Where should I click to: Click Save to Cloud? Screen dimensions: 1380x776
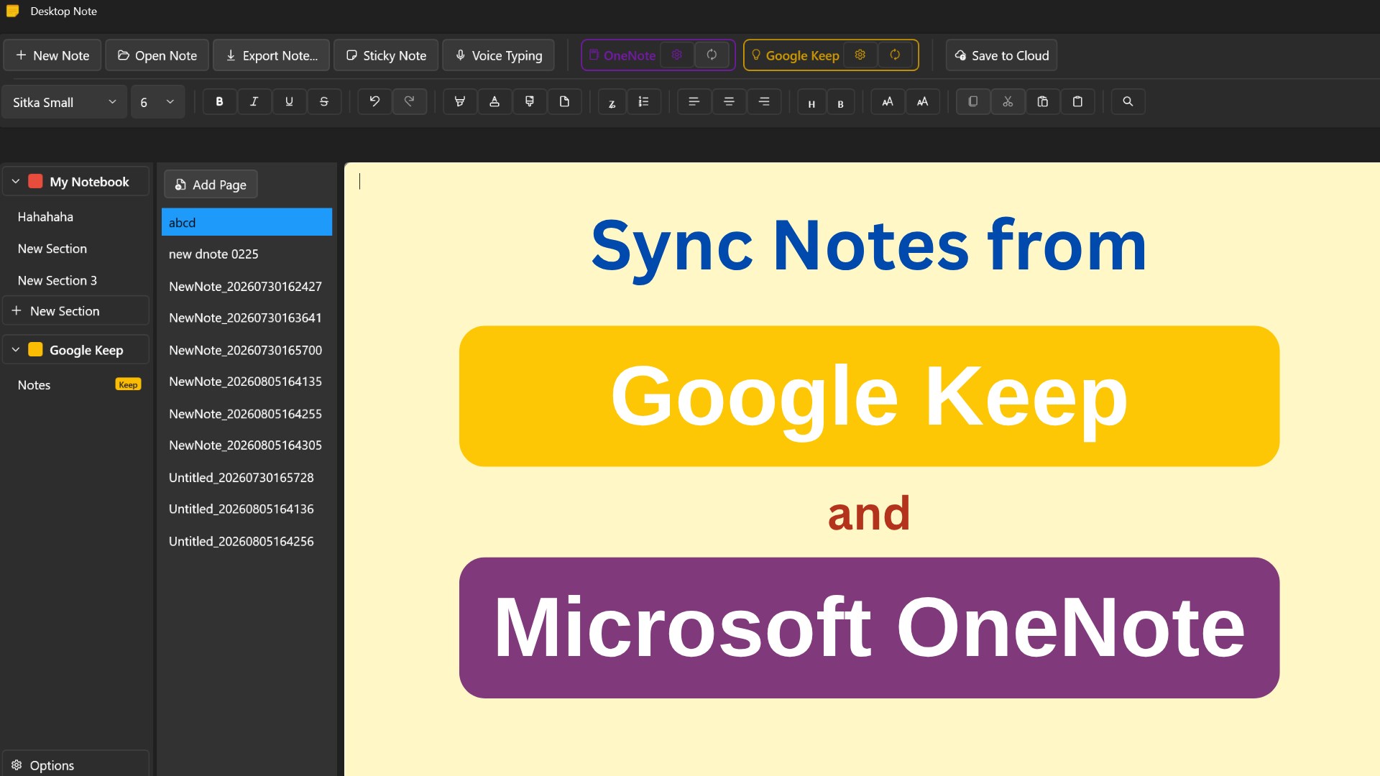click(x=1001, y=55)
